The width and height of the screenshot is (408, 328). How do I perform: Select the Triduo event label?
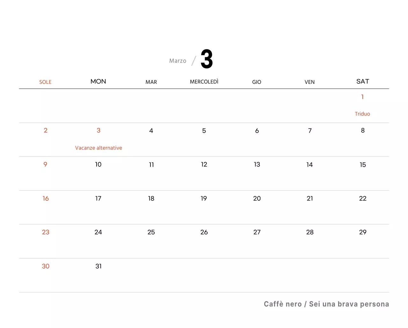pyautogui.click(x=362, y=114)
